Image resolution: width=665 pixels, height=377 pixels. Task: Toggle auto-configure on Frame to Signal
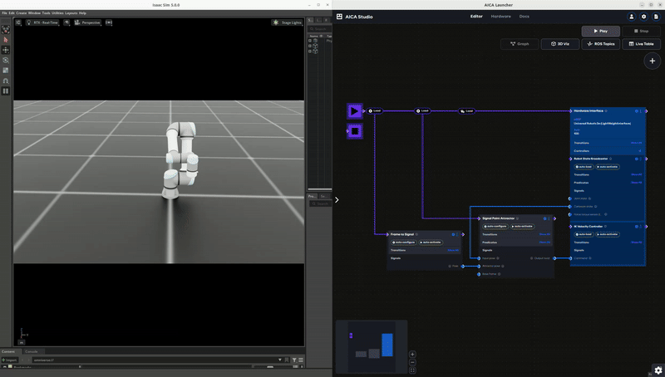404,242
